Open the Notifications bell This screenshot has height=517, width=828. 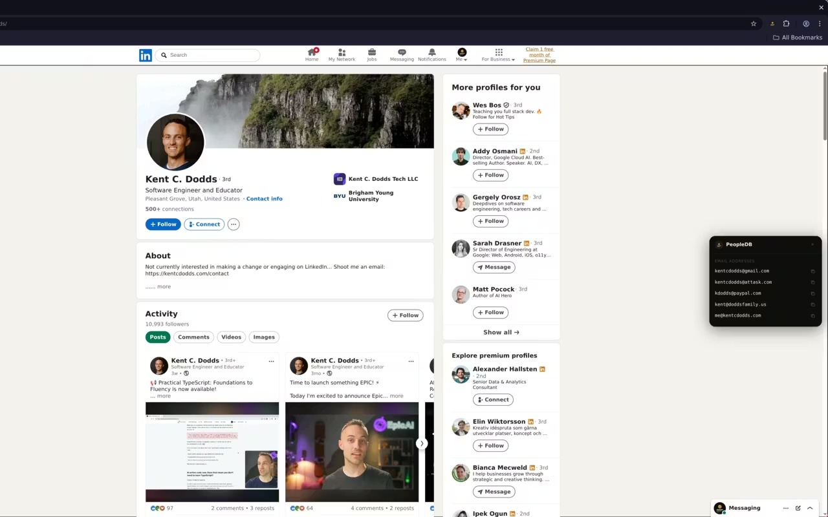pyautogui.click(x=431, y=55)
